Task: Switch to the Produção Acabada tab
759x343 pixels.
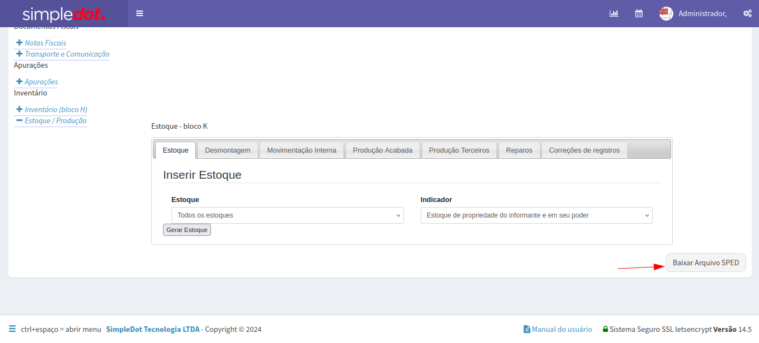Action: [x=382, y=150]
